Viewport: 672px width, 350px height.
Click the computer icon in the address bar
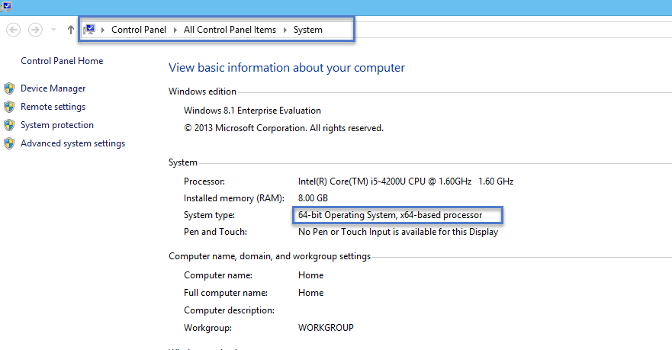[89, 29]
